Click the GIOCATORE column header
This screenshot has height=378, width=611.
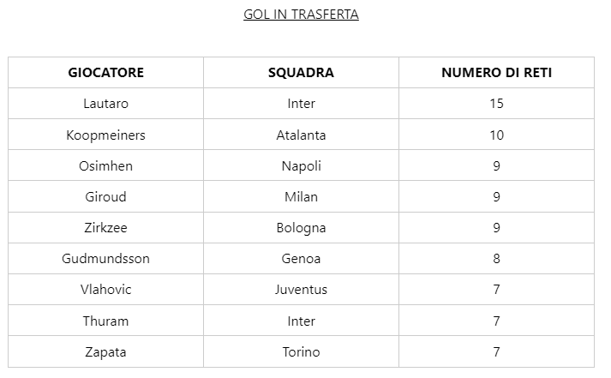tap(106, 73)
